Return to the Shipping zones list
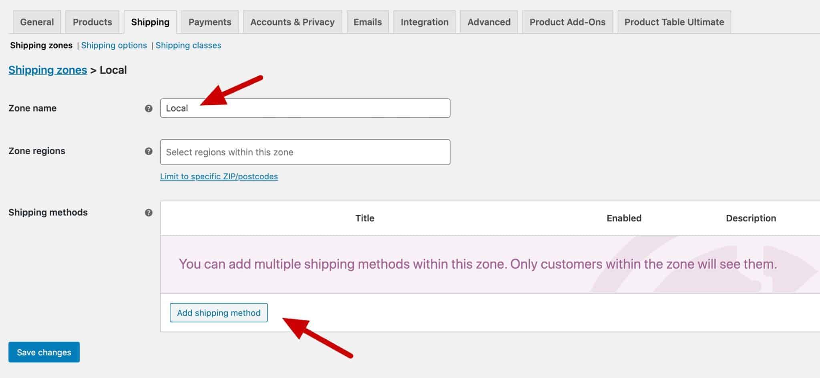The height and width of the screenshot is (378, 820). [48, 70]
